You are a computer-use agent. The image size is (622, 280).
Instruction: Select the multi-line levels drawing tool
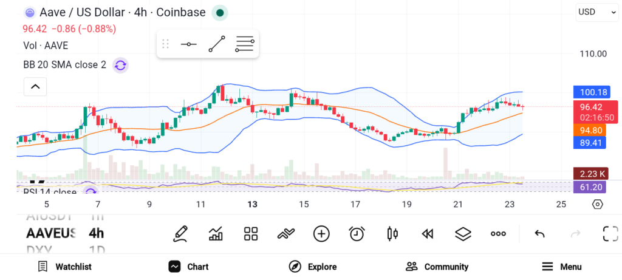tap(245, 44)
